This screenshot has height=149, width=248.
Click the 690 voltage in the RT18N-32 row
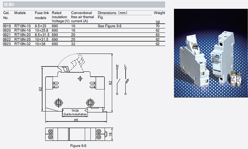coord(55,44)
